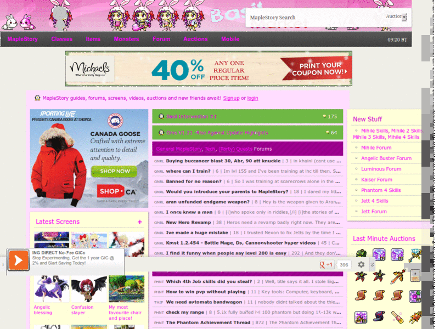Screen dimensions: 439x329
Task: Open thread 'How to win pvp without playing'
Action: 206,292
